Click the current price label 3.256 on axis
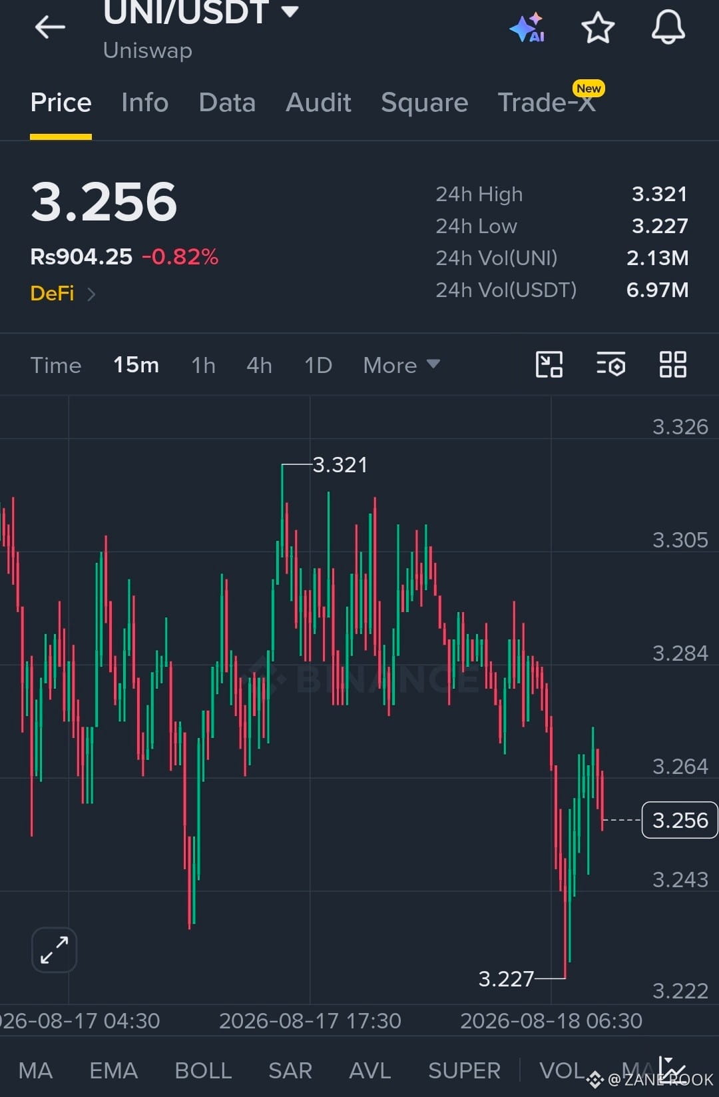The height and width of the screenshot is (1097, 719). (680, 820)
